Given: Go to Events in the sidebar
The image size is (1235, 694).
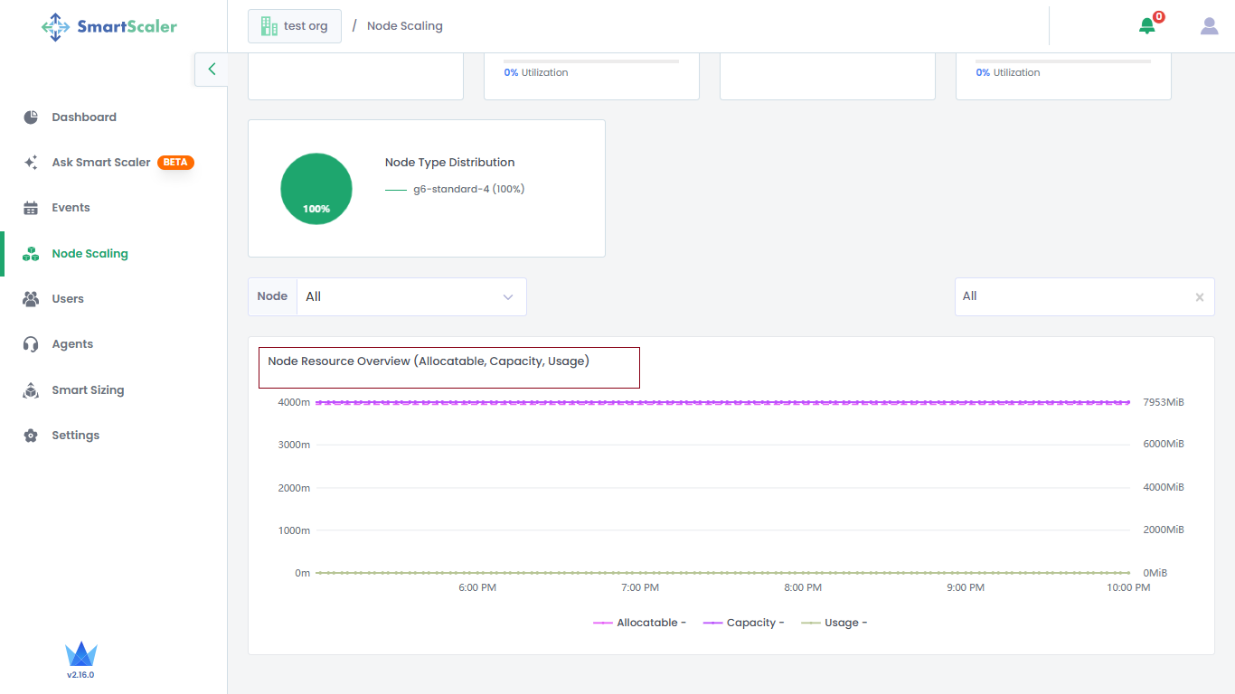Looking at the screenshot, I should 71,208.
